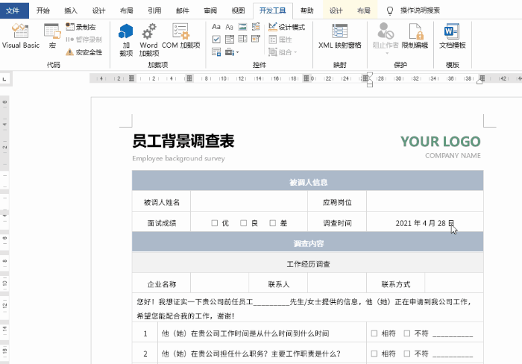
Task: Open the Visual Basic editor
Action: tap(20, 36)
